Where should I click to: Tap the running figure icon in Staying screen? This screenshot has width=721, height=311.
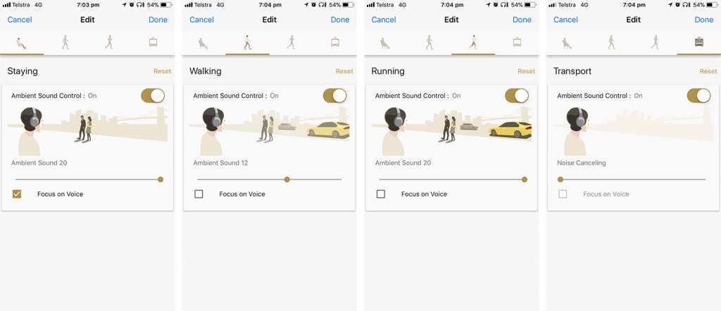tap(109, 43)
